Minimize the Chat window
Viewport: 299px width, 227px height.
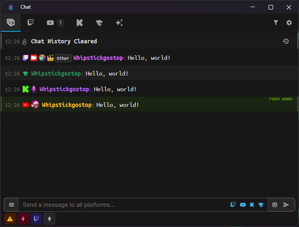click(253, 7)
